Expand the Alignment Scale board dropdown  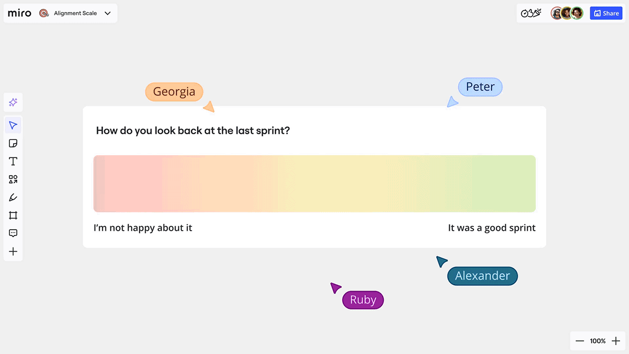[107, 13]
